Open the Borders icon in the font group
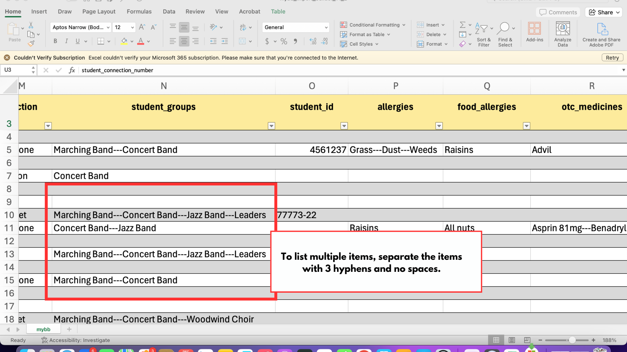 [101, 41]
